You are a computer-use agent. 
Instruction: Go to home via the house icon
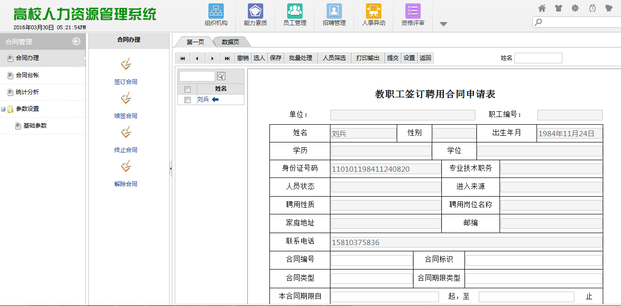542,8
